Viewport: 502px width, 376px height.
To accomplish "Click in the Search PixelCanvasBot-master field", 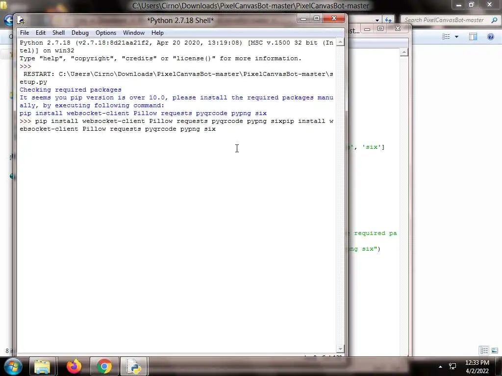I will click(444, 20).
